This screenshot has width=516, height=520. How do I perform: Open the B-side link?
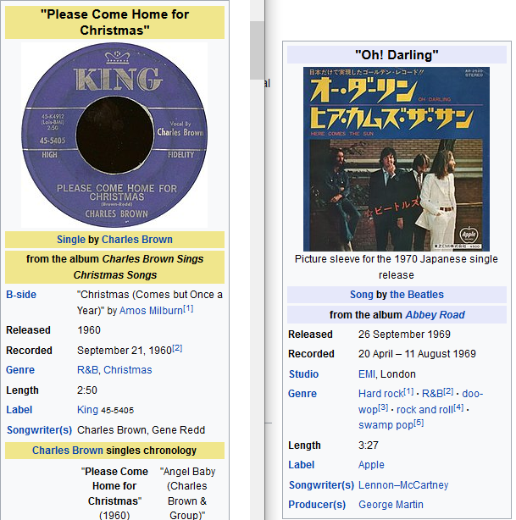pyautogui.click(x=21, y=295)
